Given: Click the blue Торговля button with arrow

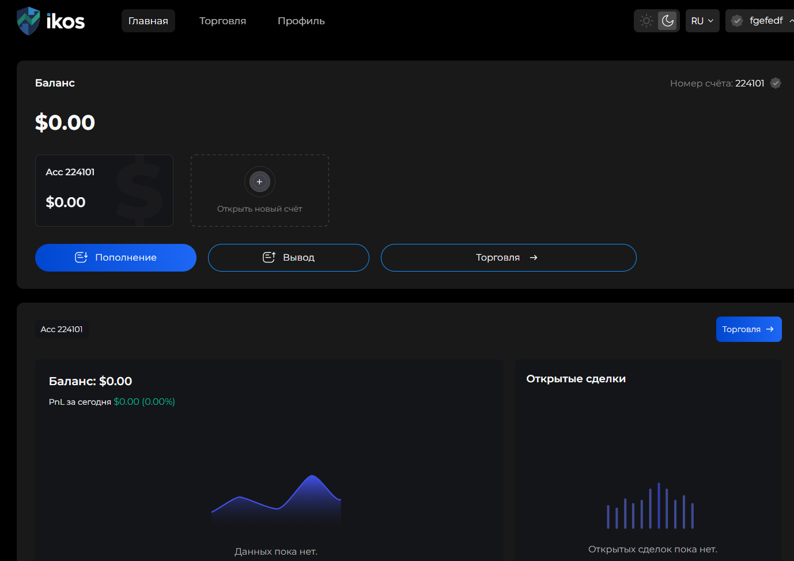Looking at the screenshot, I should coord(748,329).
